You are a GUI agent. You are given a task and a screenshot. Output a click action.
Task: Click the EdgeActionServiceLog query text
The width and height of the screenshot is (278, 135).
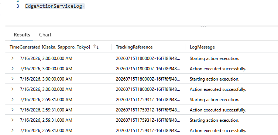54,6
